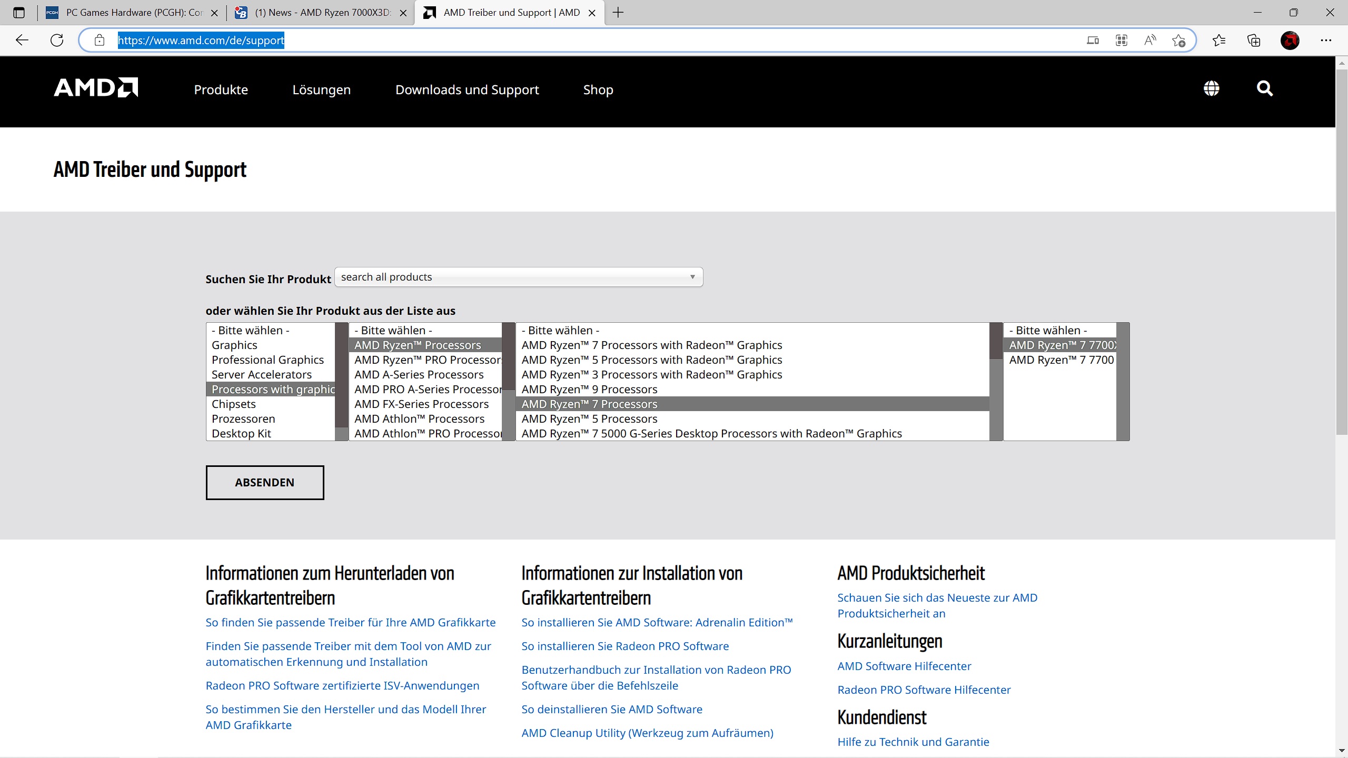Image resolution: width=1348 pixels, height=758 pixels.
Task: Refresh the page with reload icon
Action: click(x=57, y=40)
